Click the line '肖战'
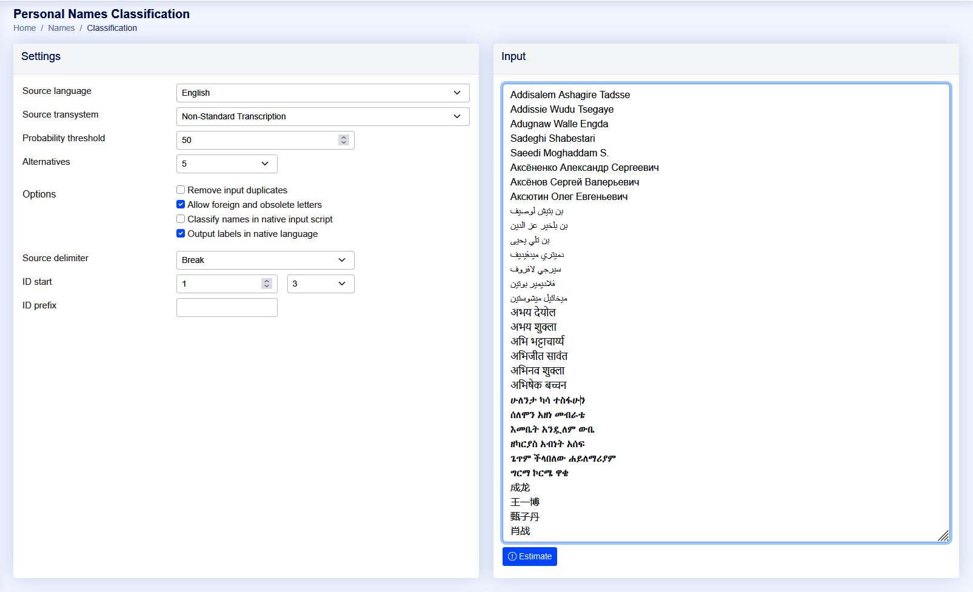Image resolution: width=973 pixels, height=592 pixels. pos(520,531)
